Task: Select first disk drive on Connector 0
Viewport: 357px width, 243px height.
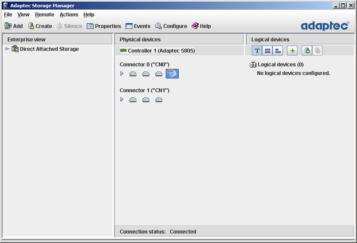Action: tap(133, 74)
